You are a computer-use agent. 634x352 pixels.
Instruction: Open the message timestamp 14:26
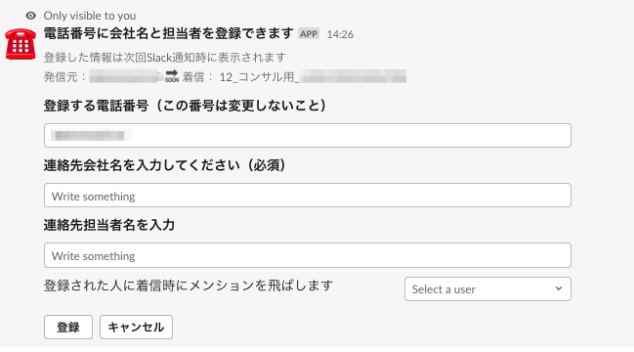pyautogui.click(x=340, y=35)
